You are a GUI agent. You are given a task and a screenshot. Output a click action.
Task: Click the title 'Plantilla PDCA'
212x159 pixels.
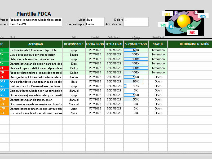pyautogui.click(x=34, y=14)
